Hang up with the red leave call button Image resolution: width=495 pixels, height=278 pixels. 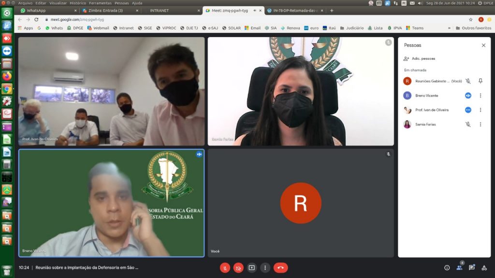(x=280, y=267)
